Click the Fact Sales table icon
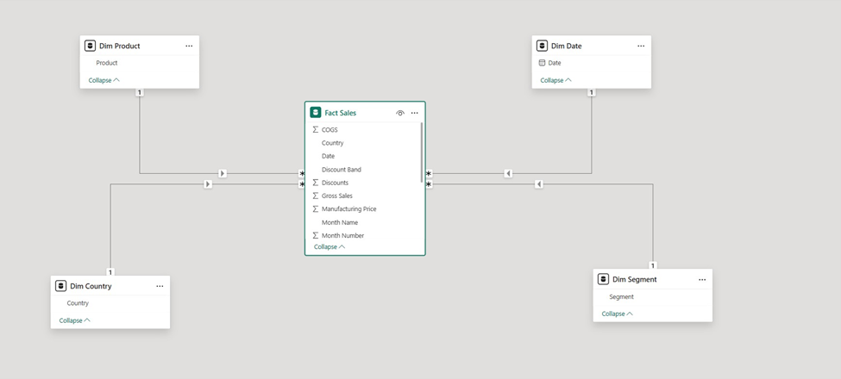841x379 pixels. coord(316,113)
